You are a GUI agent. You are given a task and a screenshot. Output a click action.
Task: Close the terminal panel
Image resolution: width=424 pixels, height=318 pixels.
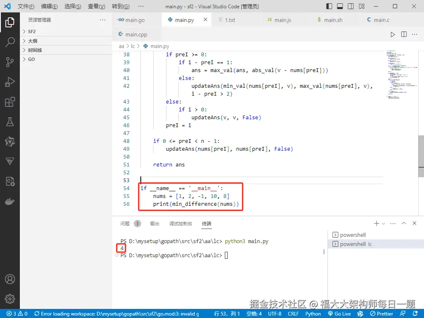point(414,223)
